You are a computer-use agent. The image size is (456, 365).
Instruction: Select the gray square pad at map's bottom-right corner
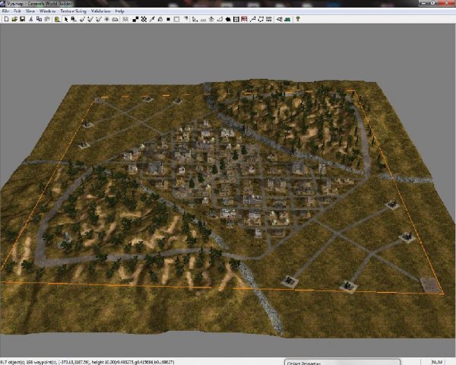point(430,285)
